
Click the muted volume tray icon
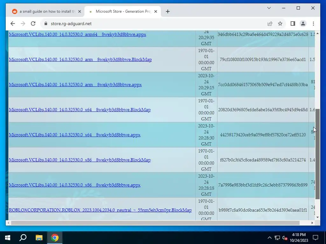pos(285,238)
